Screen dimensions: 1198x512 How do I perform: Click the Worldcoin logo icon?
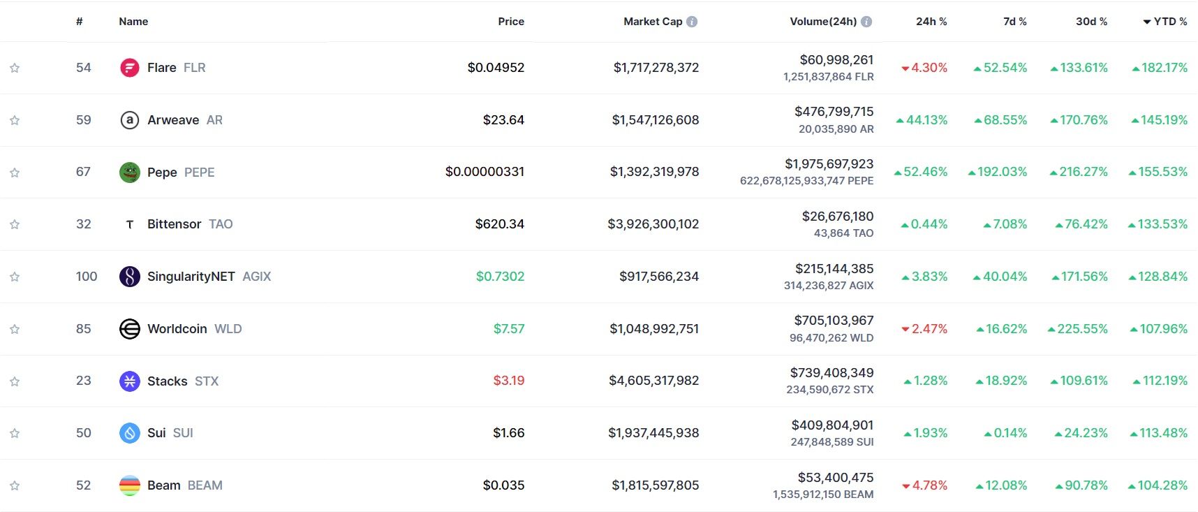pyautogui.click(x=130, y=329)
